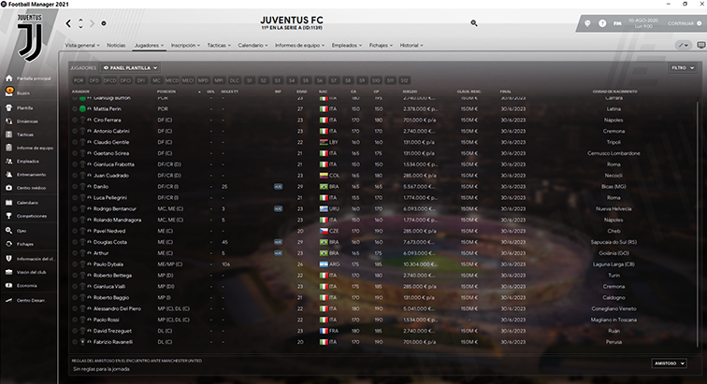Click the lightbulb hints icon
Image resolution: width=707 pixels, height=384 pixels.
point(587,23)
